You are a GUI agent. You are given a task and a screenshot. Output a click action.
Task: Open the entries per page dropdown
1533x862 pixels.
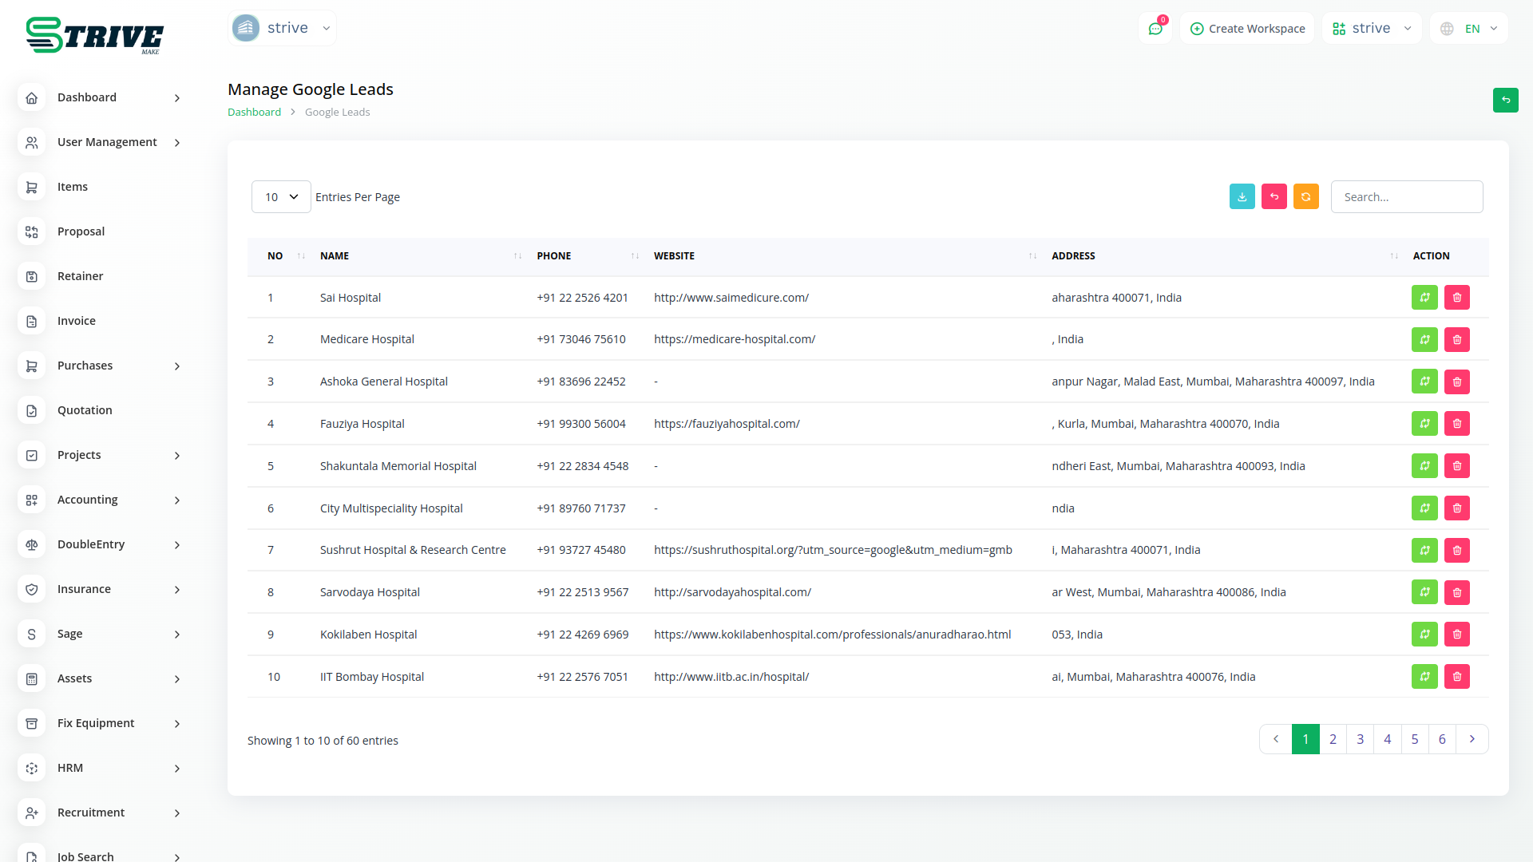tap(281, 197)
